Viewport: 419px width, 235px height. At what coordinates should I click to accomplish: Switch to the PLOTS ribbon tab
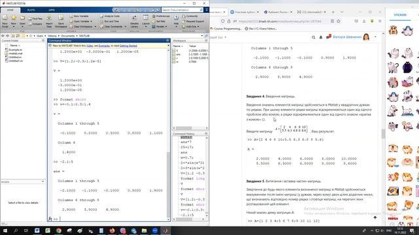31,10
